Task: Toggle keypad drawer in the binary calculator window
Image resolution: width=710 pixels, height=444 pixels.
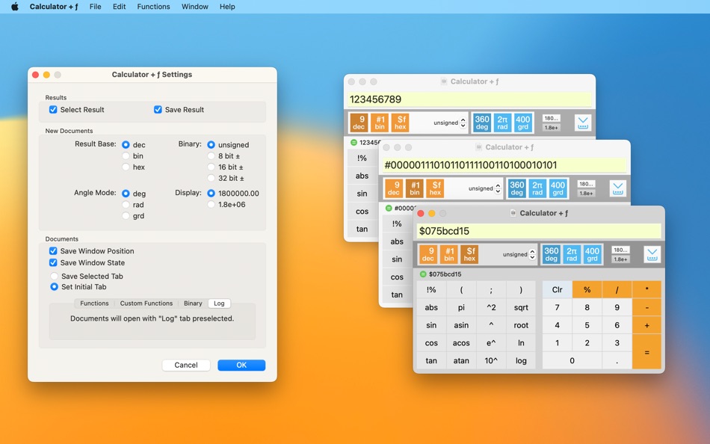Action: [617, 188]
